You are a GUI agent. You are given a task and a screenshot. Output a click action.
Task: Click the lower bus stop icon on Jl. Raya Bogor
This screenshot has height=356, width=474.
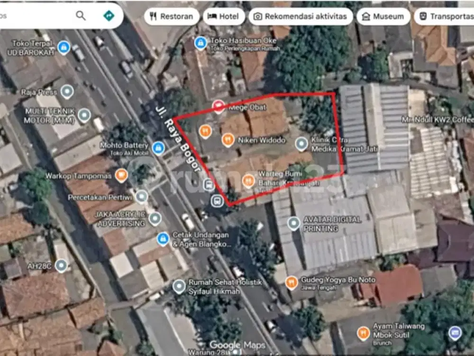coord(217,200)
